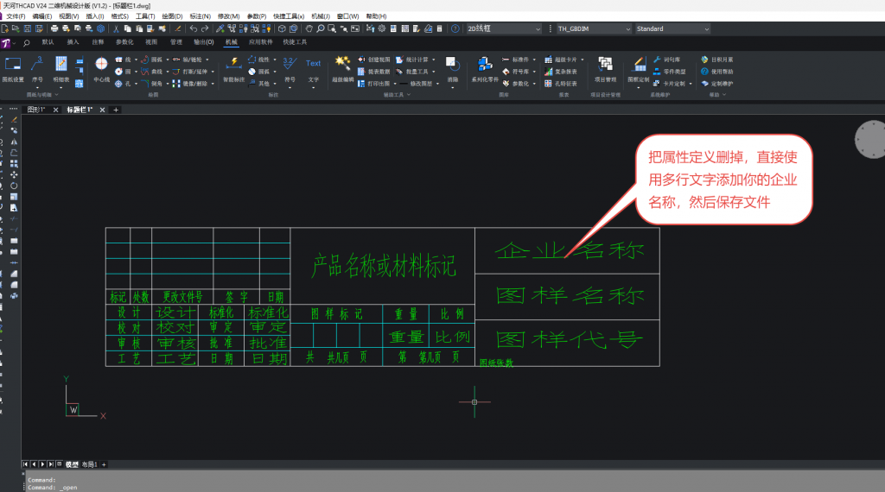Click the Undo arrow in toolbar
Image resolution: width=885 pixels, height=492 pixels.
[x=193, y=28]
